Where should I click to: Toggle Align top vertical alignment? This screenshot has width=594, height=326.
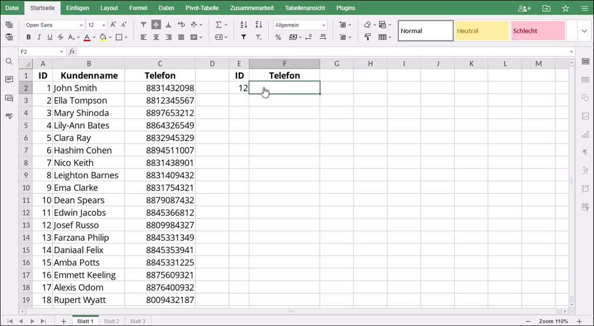[143, 25]
